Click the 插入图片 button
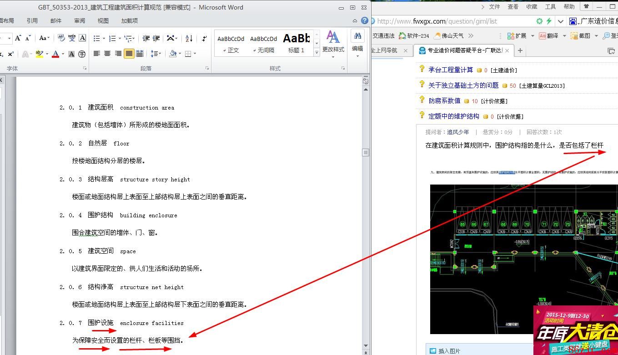Image resolution: width=618 pixels, height=355 pixels. 449,351
